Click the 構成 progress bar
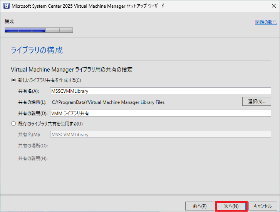Image resolution: width=280 pixels, height=212 pixels. [39, 30]
